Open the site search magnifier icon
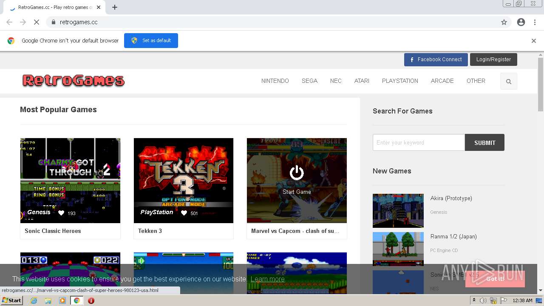 (509, 81)
